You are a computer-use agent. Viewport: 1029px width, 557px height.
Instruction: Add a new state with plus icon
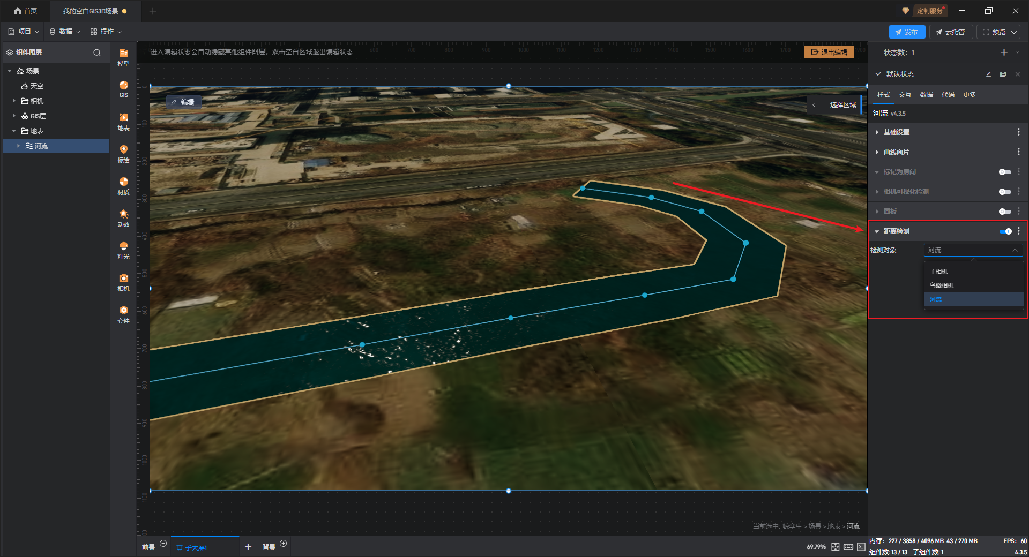click(x=1004, y=52)
